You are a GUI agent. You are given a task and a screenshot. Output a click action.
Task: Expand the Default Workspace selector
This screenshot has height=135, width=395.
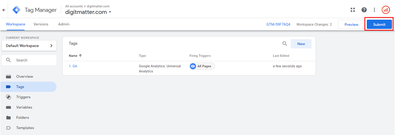click(29, 46)
